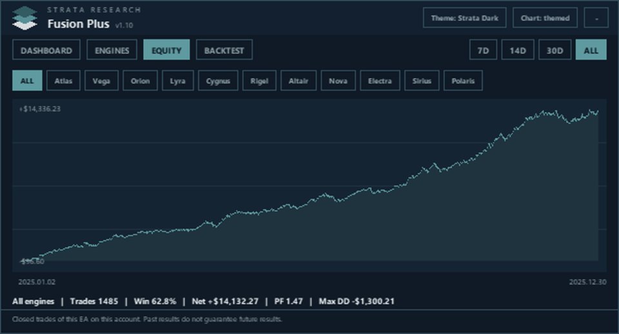Set the time range to 14D
The image size is (619, 334).
518,50
